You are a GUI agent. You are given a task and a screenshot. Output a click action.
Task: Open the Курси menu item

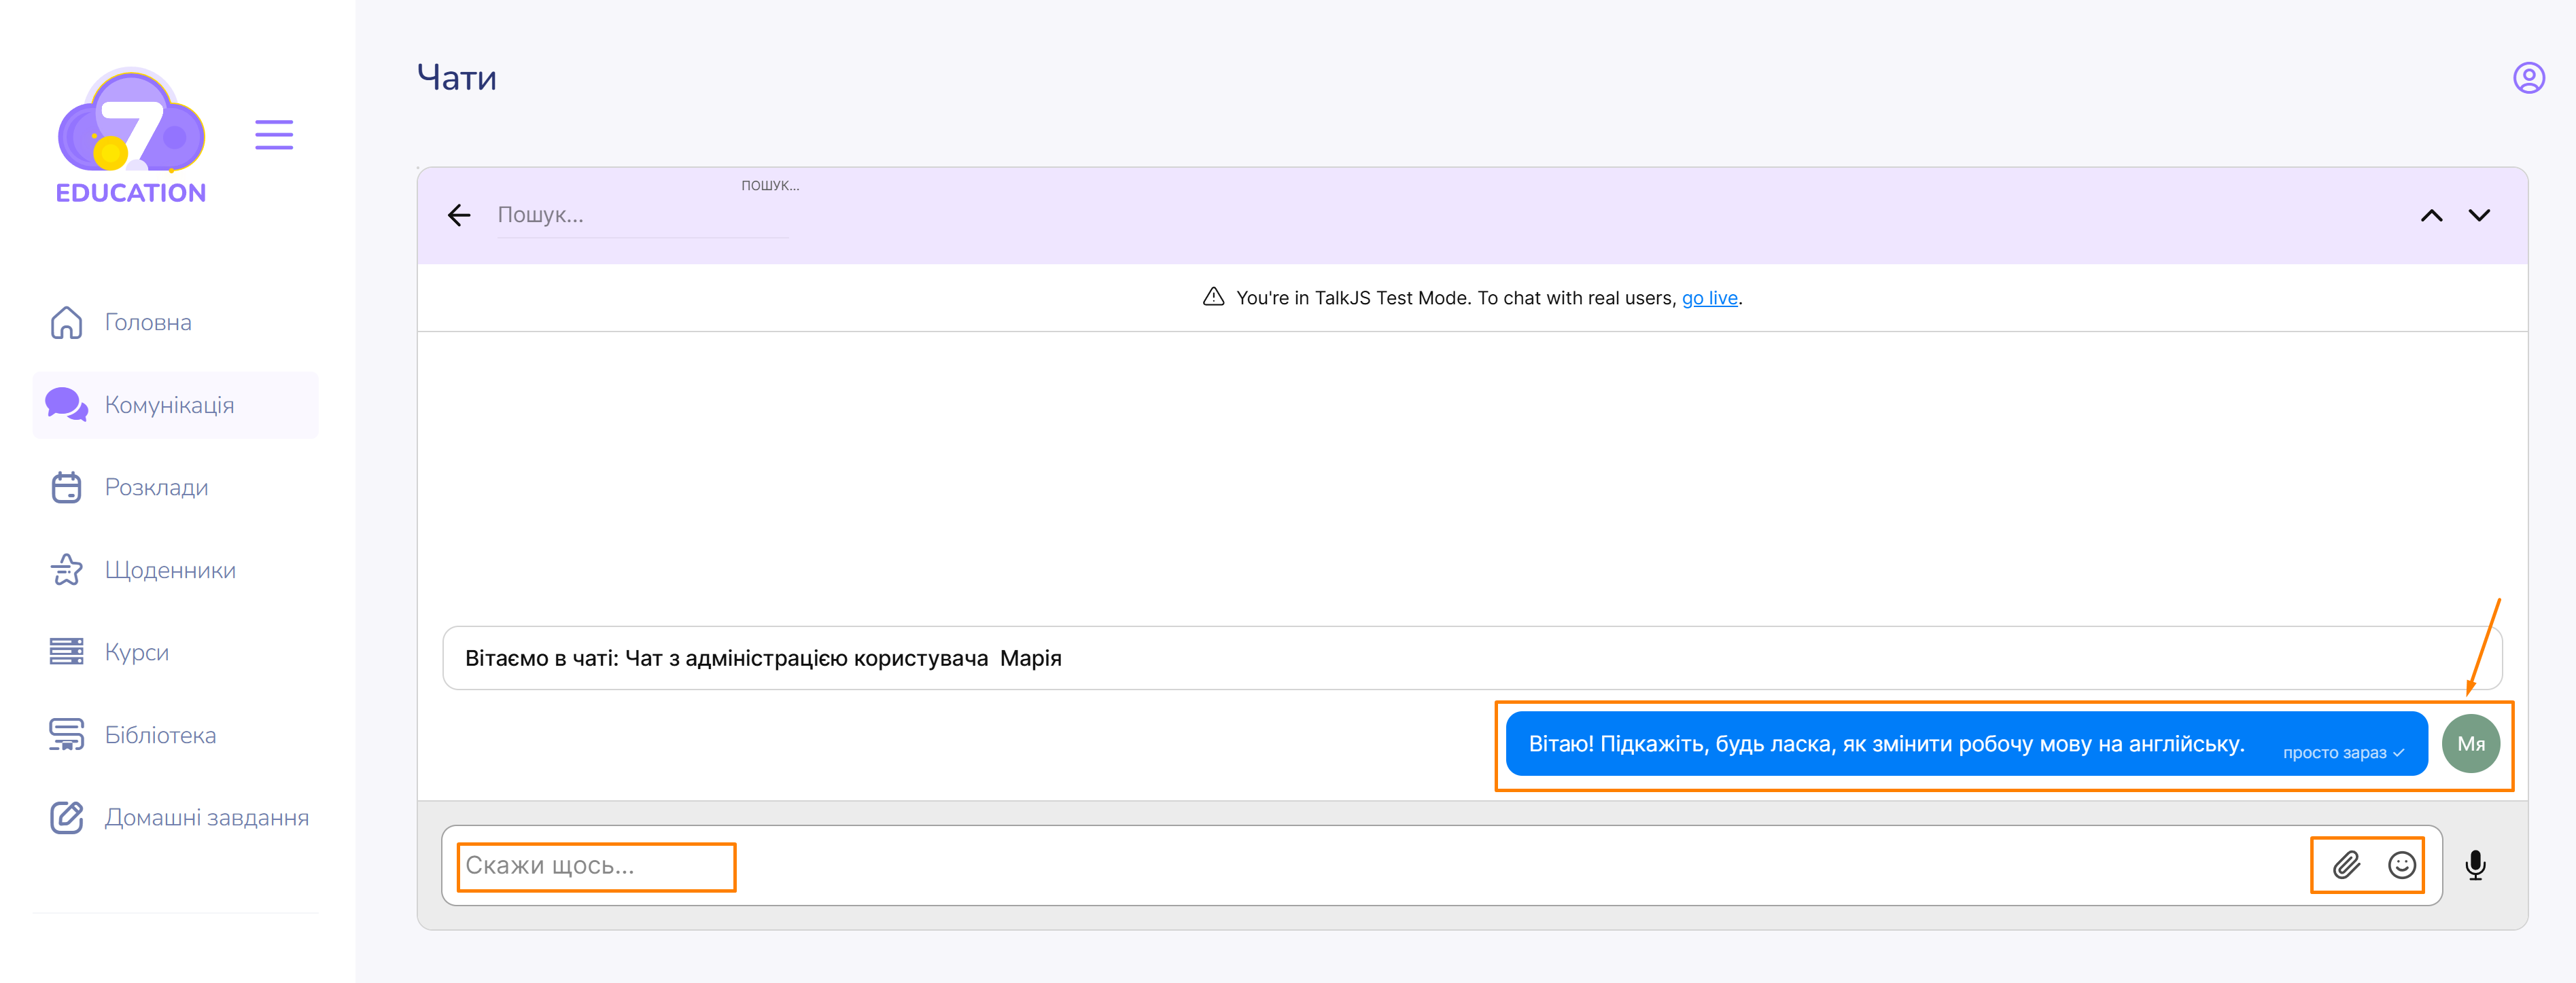[176, 652]
